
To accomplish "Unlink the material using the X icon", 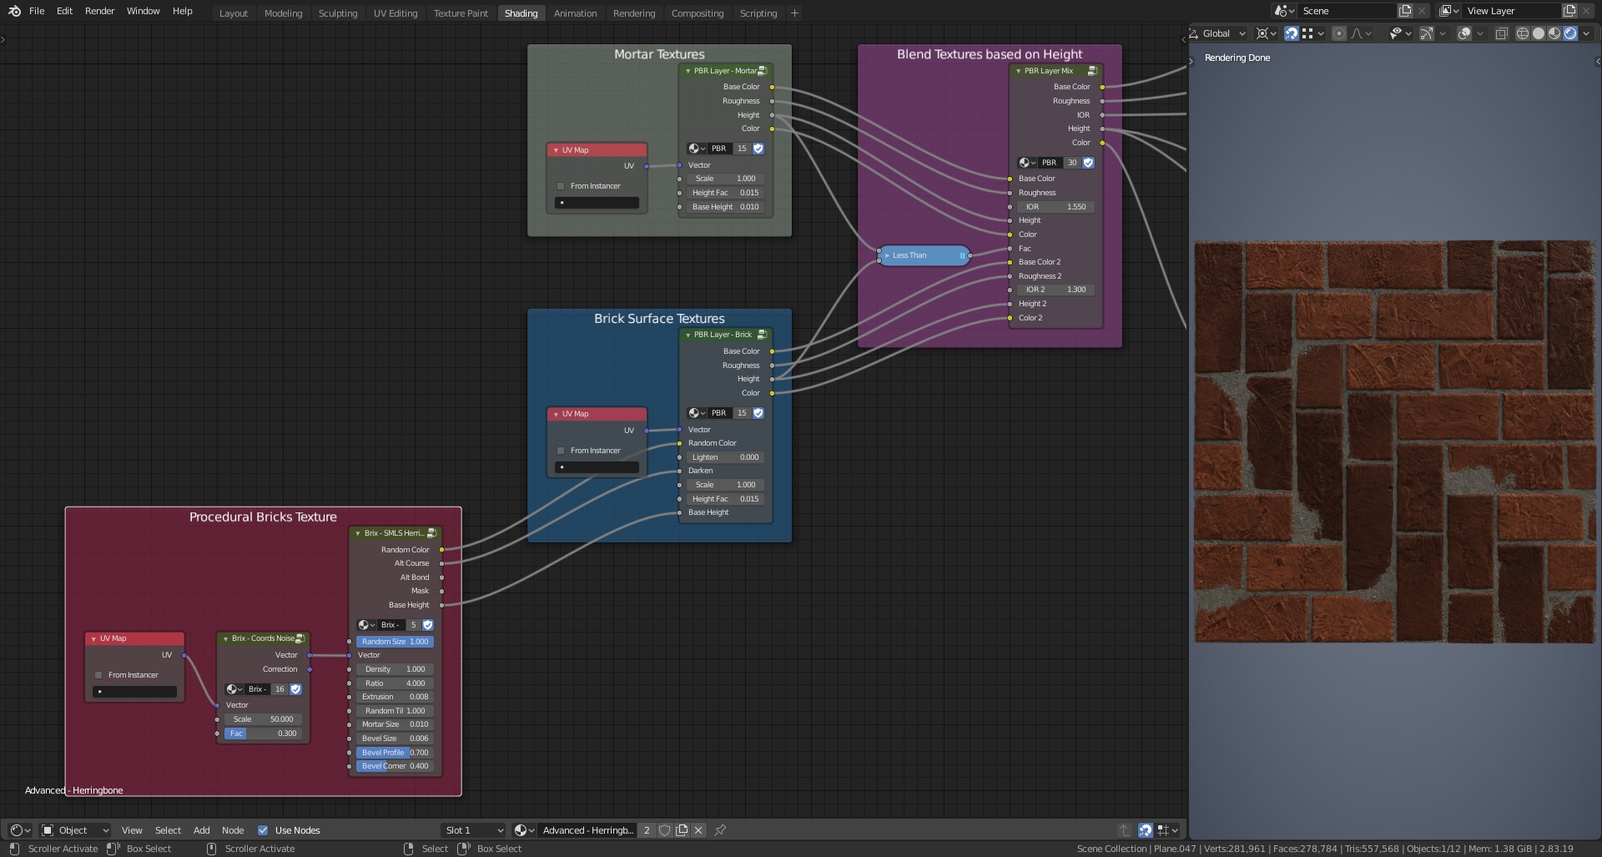I will [x=698, y=830].
